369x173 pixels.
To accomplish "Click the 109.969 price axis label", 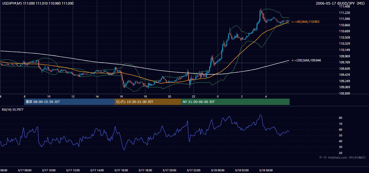I will 344,56.
